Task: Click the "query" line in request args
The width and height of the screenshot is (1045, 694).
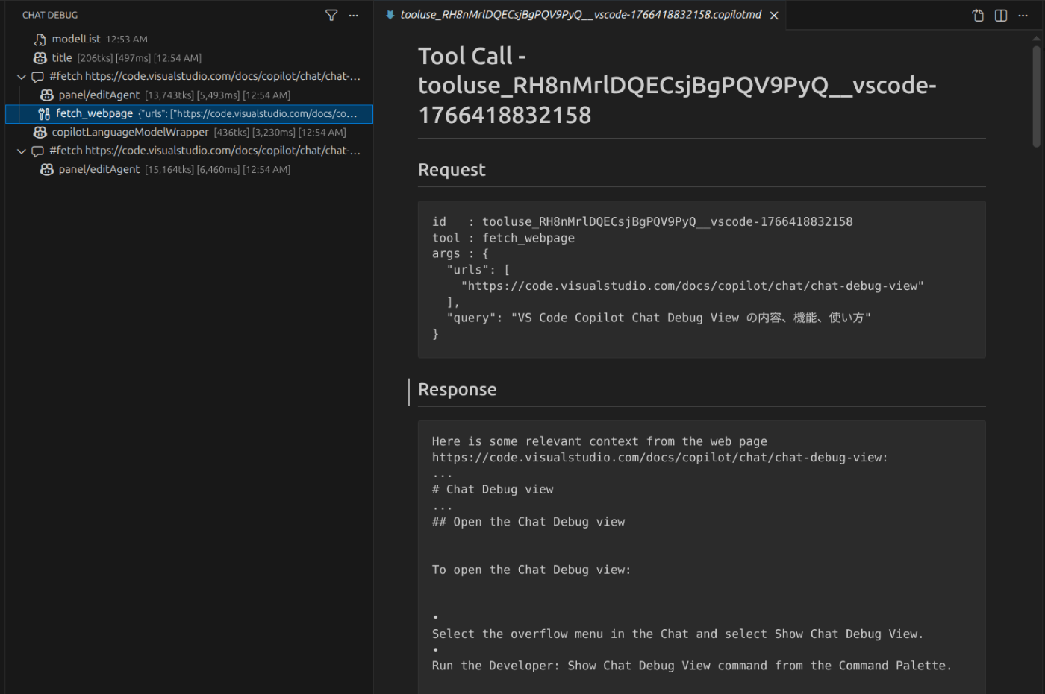Action: 658,318
